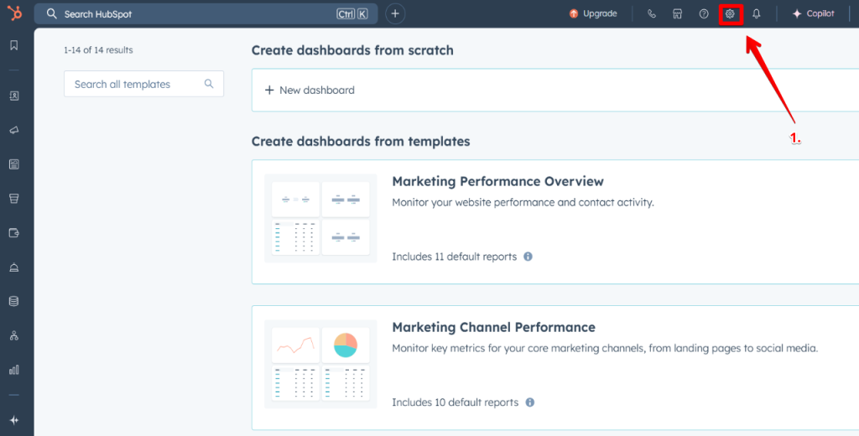
Task: Open the Bookmarks sidebar icon
Action: [14, 45]
